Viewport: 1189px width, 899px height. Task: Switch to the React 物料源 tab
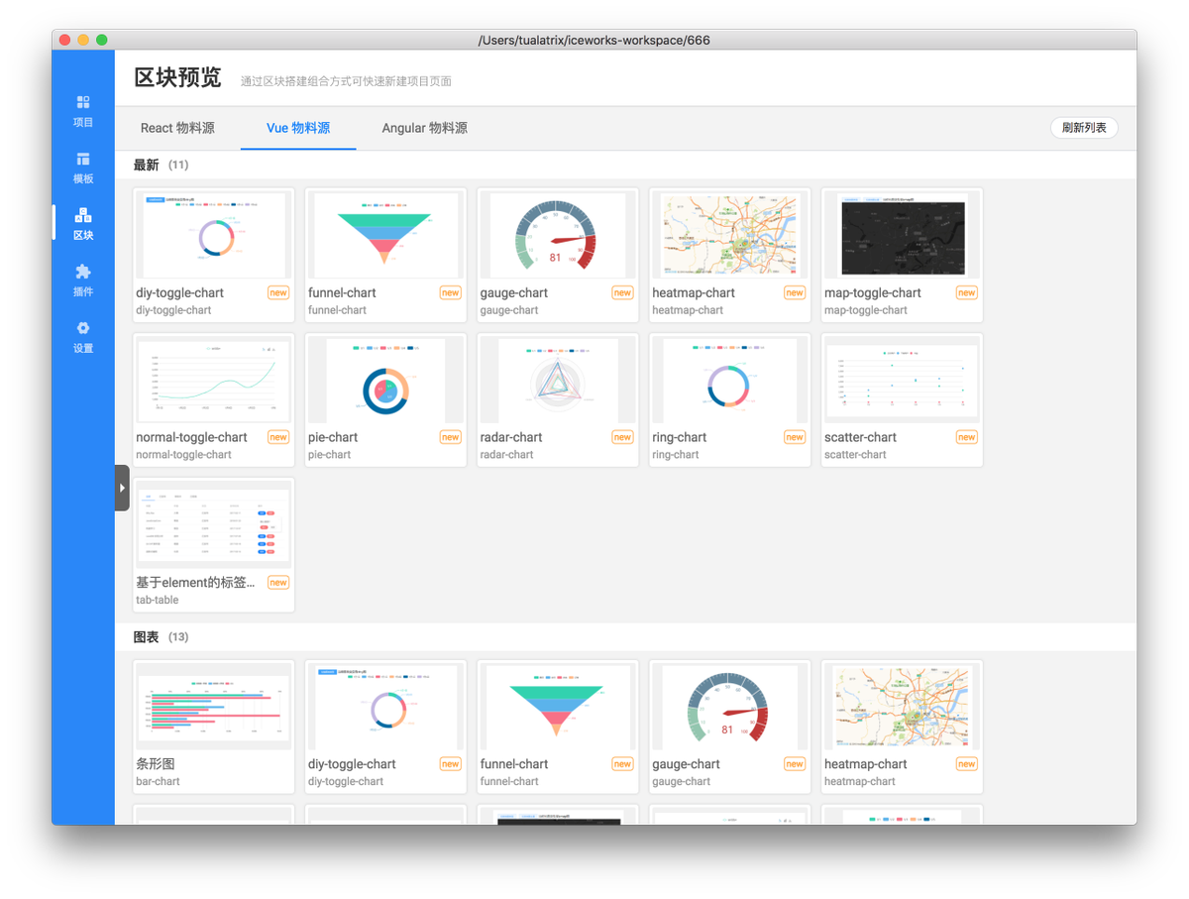tap(177, 128)
